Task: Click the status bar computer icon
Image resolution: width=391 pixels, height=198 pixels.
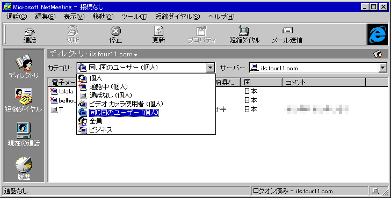Action: pos(375,191)
